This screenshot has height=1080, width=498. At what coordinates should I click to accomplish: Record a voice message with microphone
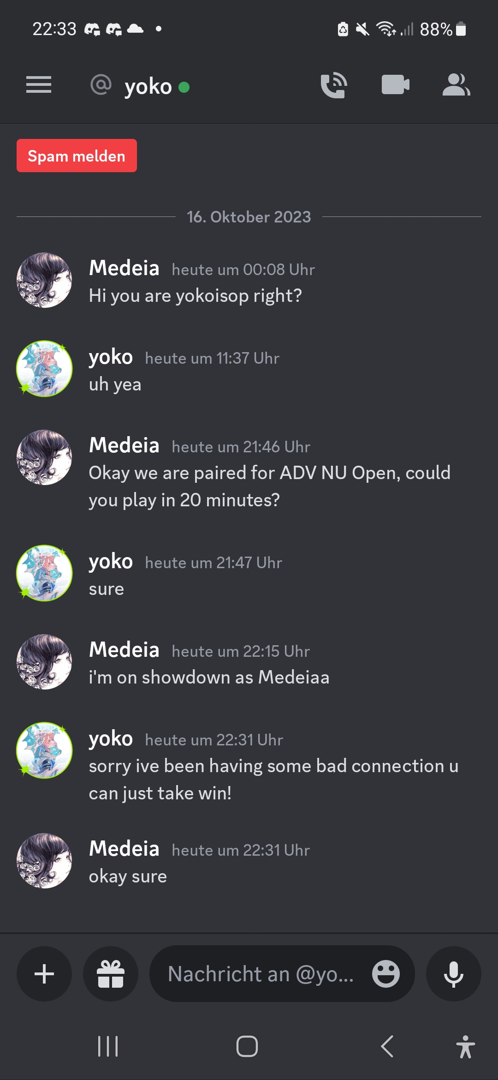click(454, 974)
